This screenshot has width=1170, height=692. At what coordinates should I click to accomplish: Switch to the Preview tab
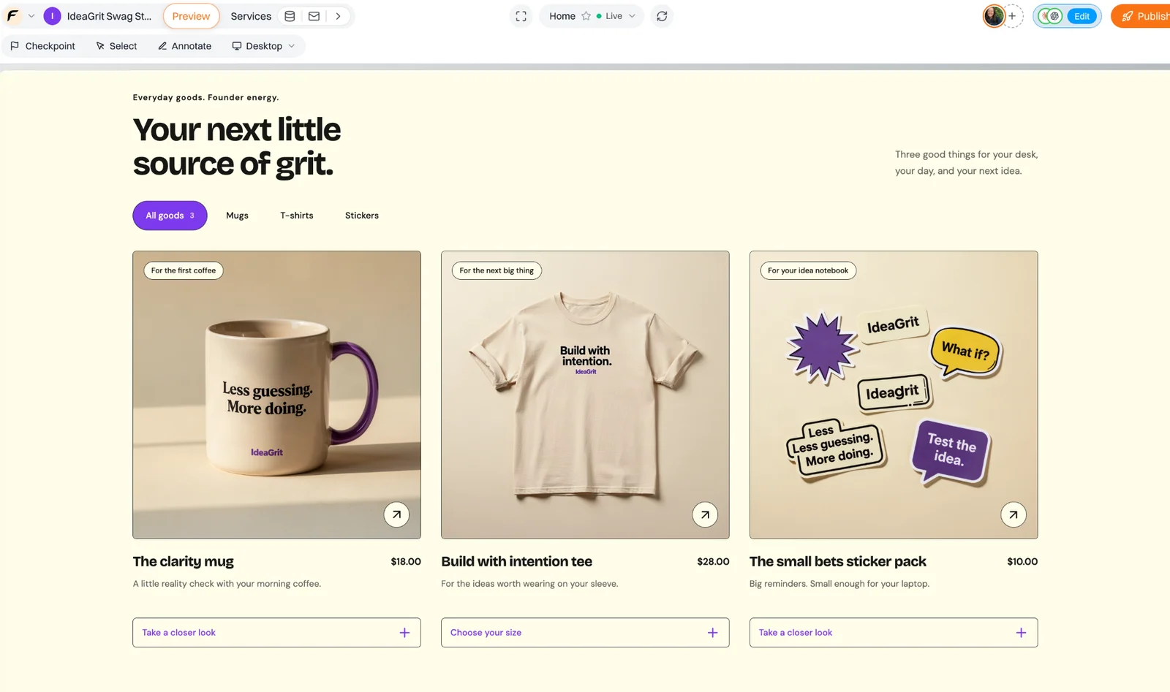point(191,16)
